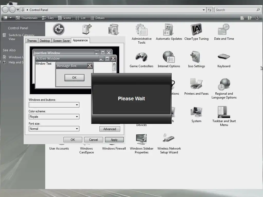263x197 pixels.
Task: Open the layout icon dropdown arrow
Action: coord(11,18)
